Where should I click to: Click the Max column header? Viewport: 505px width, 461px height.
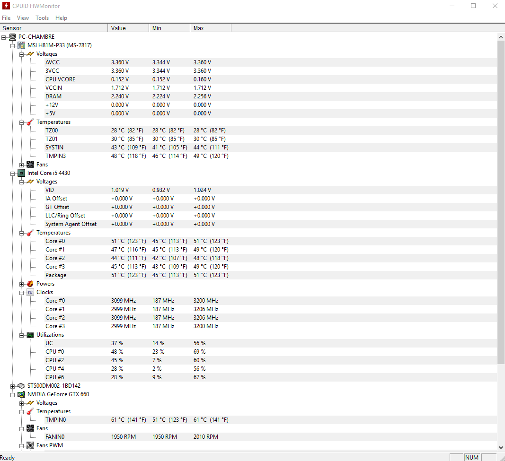click(x=211, y=28)
